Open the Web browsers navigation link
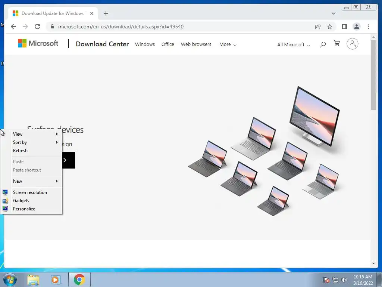The width and height of the screenshot is (382, 287). tap(196, 44)
